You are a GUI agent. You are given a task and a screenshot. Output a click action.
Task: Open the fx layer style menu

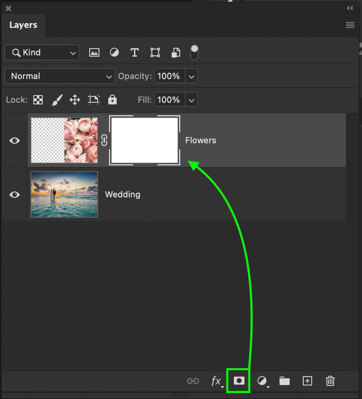click(x=217, y=381)
